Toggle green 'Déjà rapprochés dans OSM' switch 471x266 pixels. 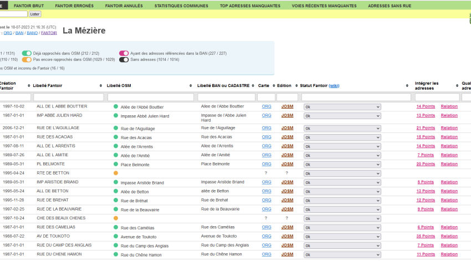tap(27, 53)
